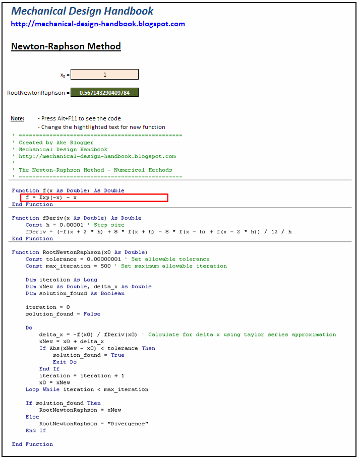Click 'Dim xNew As Double, delta_x As Double' line
The width and height of the screenshot is (358, 458).
pyautogui.click(x=89, y=287)
